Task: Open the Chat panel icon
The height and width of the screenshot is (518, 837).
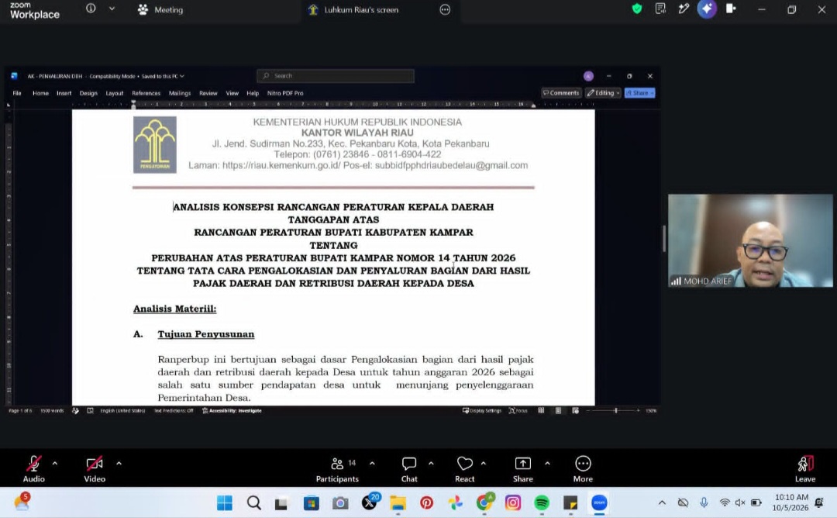Action: (x=409, y=464)
